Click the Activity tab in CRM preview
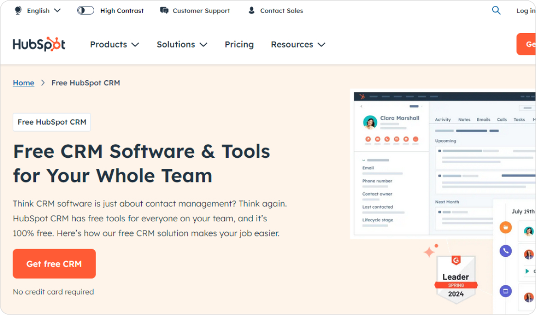The width and height of the screenshot is (536, 315). coord(443,119)
